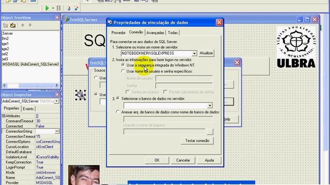The height and width of the screenshot is (185, 330).
Task: Toggle the 'Permitir salvamento de senha' checkbox
Action: pyautogui.click(x=166, y=92)
